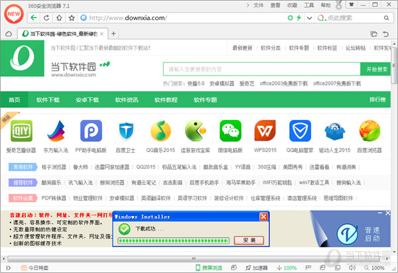Screen dimensions: 398x273
Task: Click the 加速器 status bar item
Action: click(x=257, y=268)
